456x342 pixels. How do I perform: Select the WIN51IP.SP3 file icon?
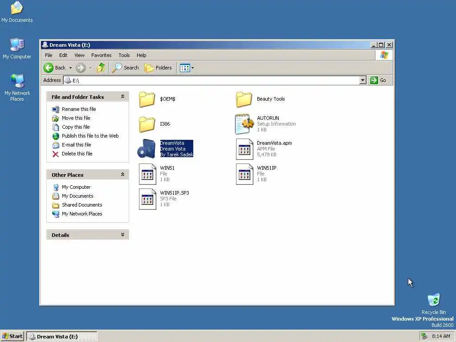[147, 199]
